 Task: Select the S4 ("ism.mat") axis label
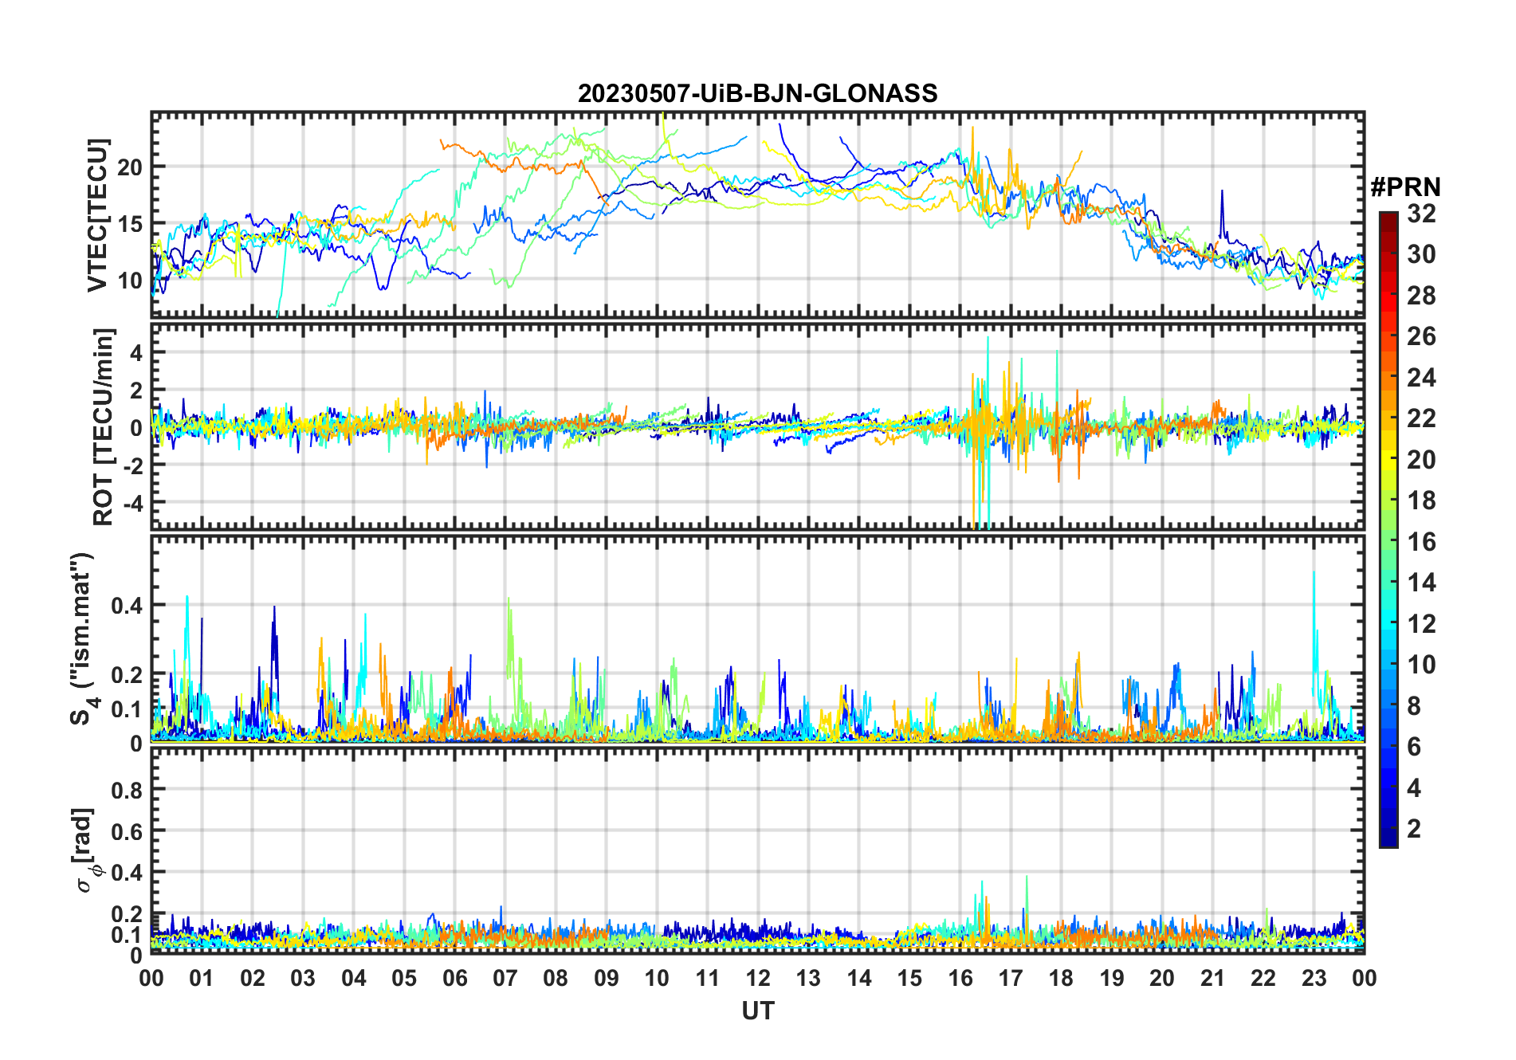pos(83,639)
